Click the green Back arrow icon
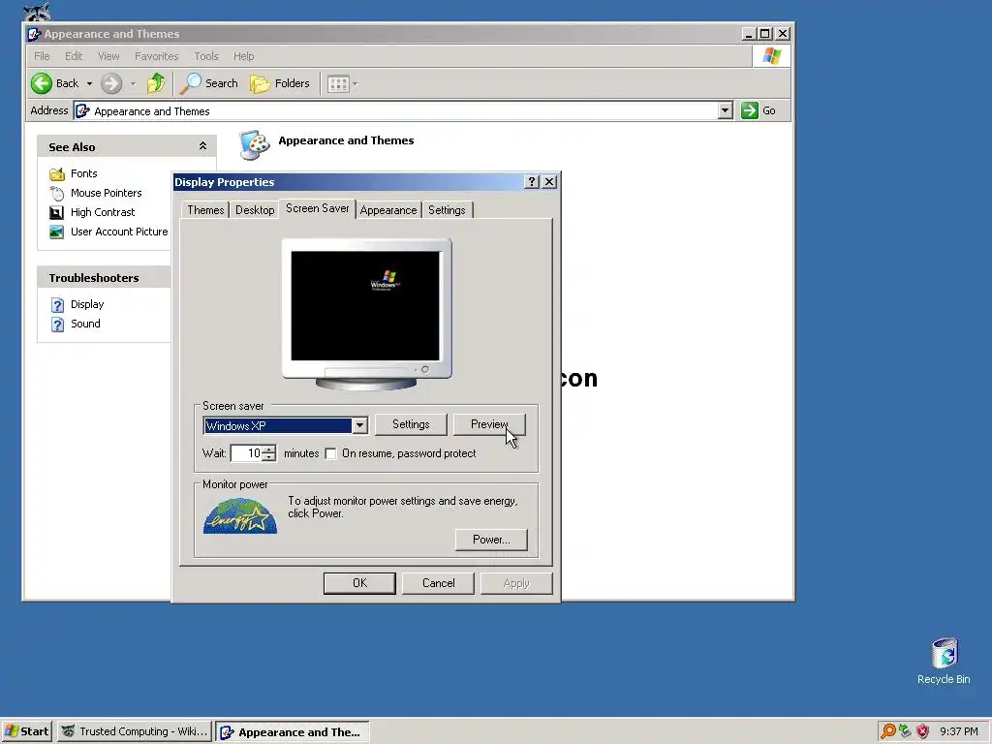 click(42, 83)
